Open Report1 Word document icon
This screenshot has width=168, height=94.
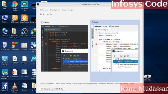coord(24,87)
